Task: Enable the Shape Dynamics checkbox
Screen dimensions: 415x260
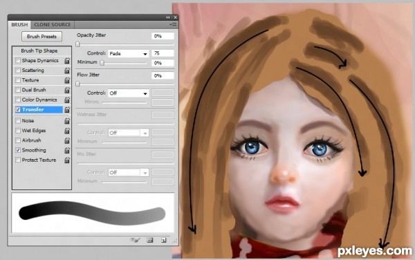Action: pos(18,61)
